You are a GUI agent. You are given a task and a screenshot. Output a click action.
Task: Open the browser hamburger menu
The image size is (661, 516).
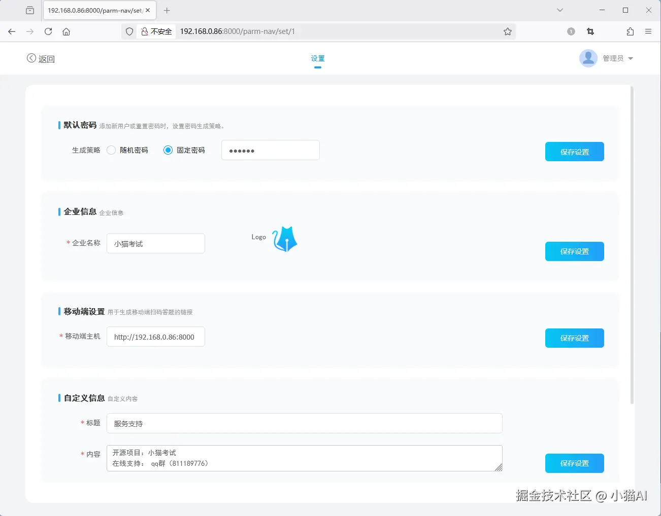648,31
